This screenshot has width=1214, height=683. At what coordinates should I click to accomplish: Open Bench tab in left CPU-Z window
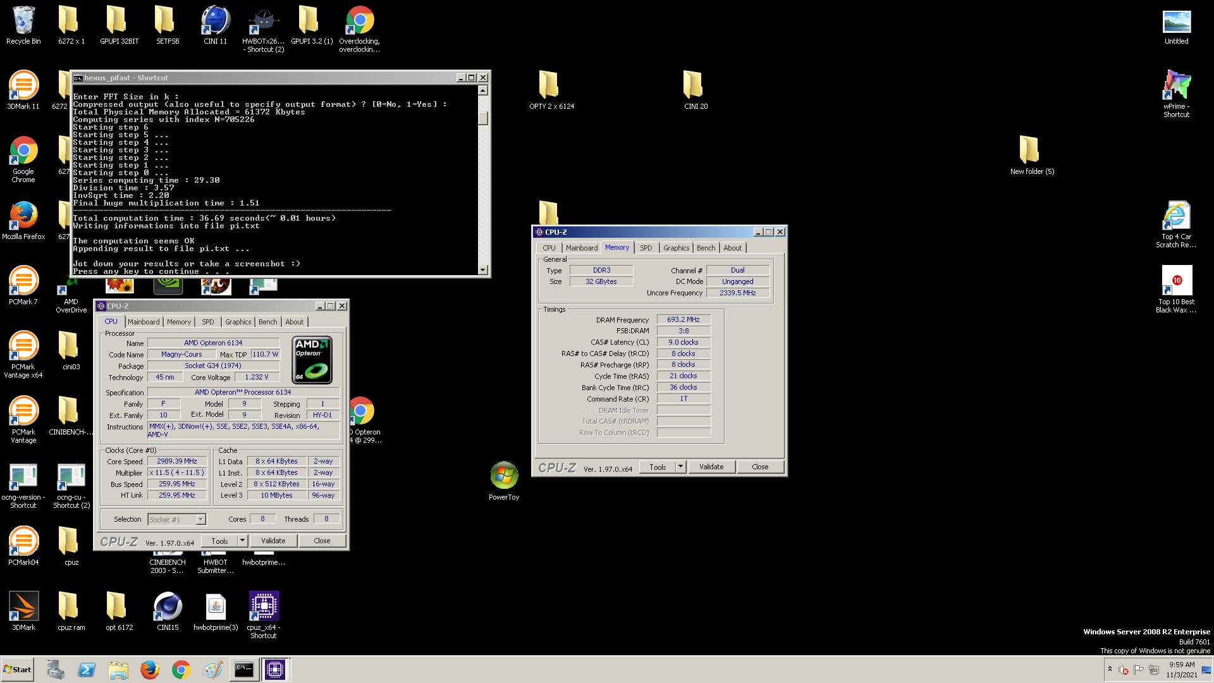[x=268, y=322]
